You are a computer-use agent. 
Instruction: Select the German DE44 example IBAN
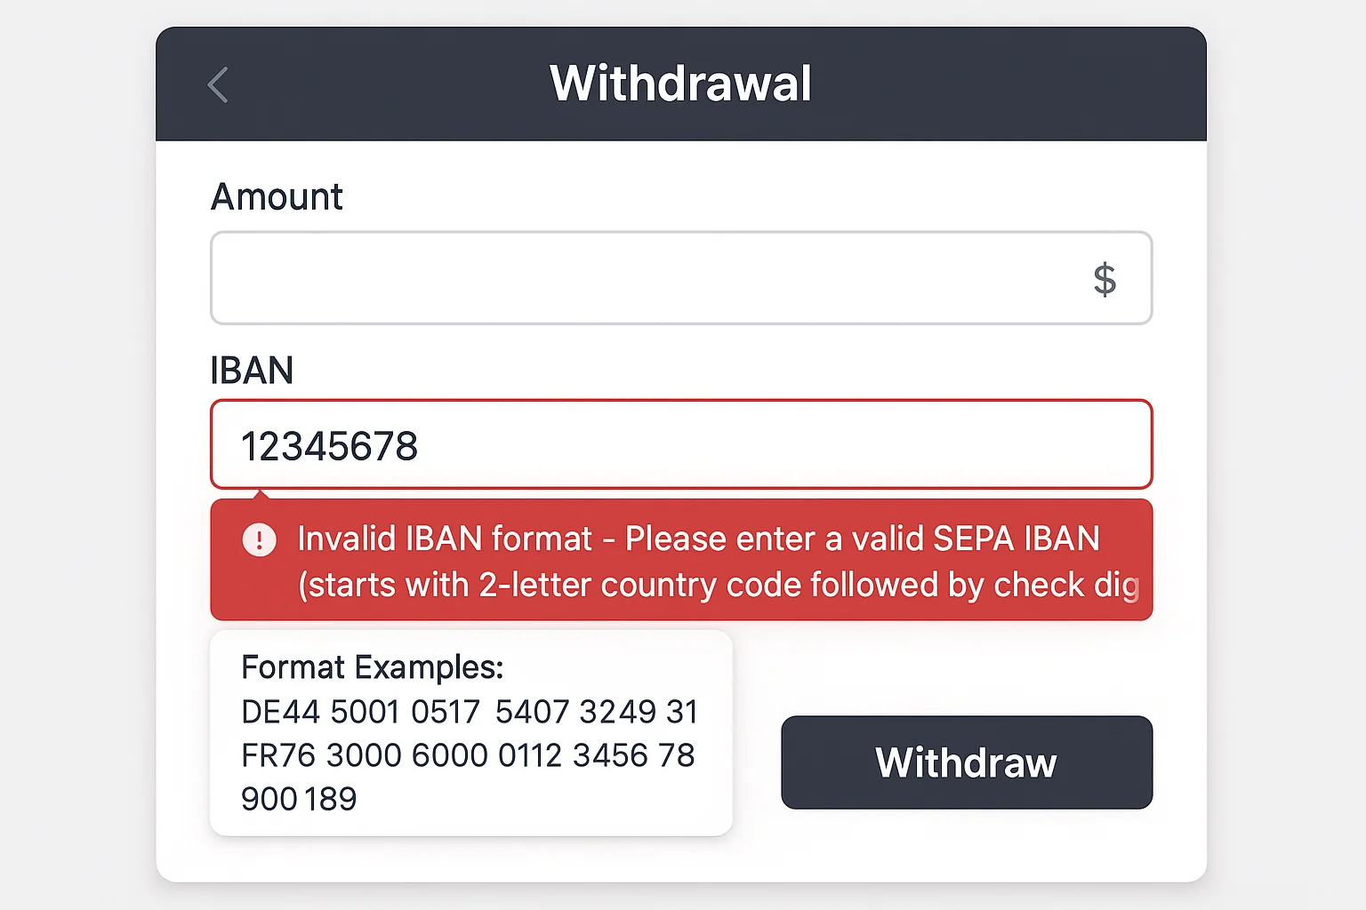tap(470, 711)
